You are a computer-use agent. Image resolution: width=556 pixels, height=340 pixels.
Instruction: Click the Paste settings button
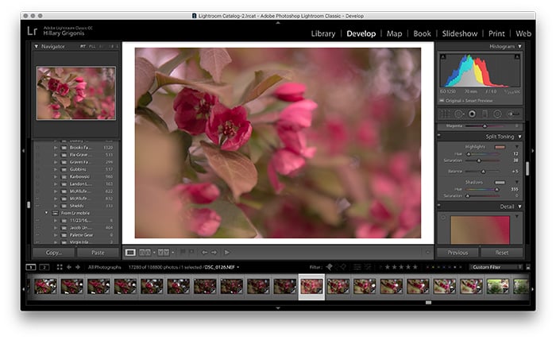tap(98, 253)
